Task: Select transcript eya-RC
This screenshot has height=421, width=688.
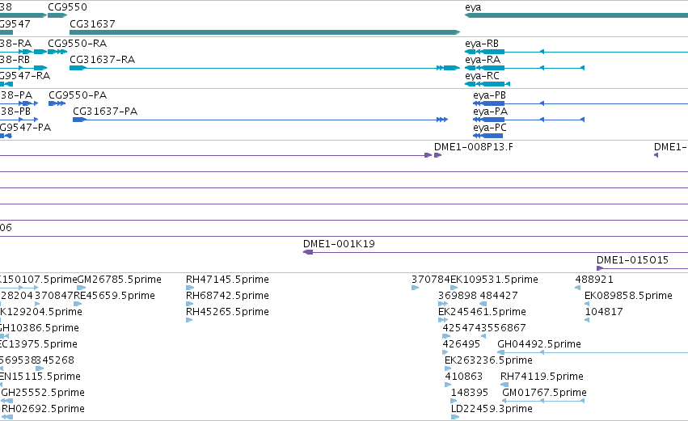Action: pos(488,84)
